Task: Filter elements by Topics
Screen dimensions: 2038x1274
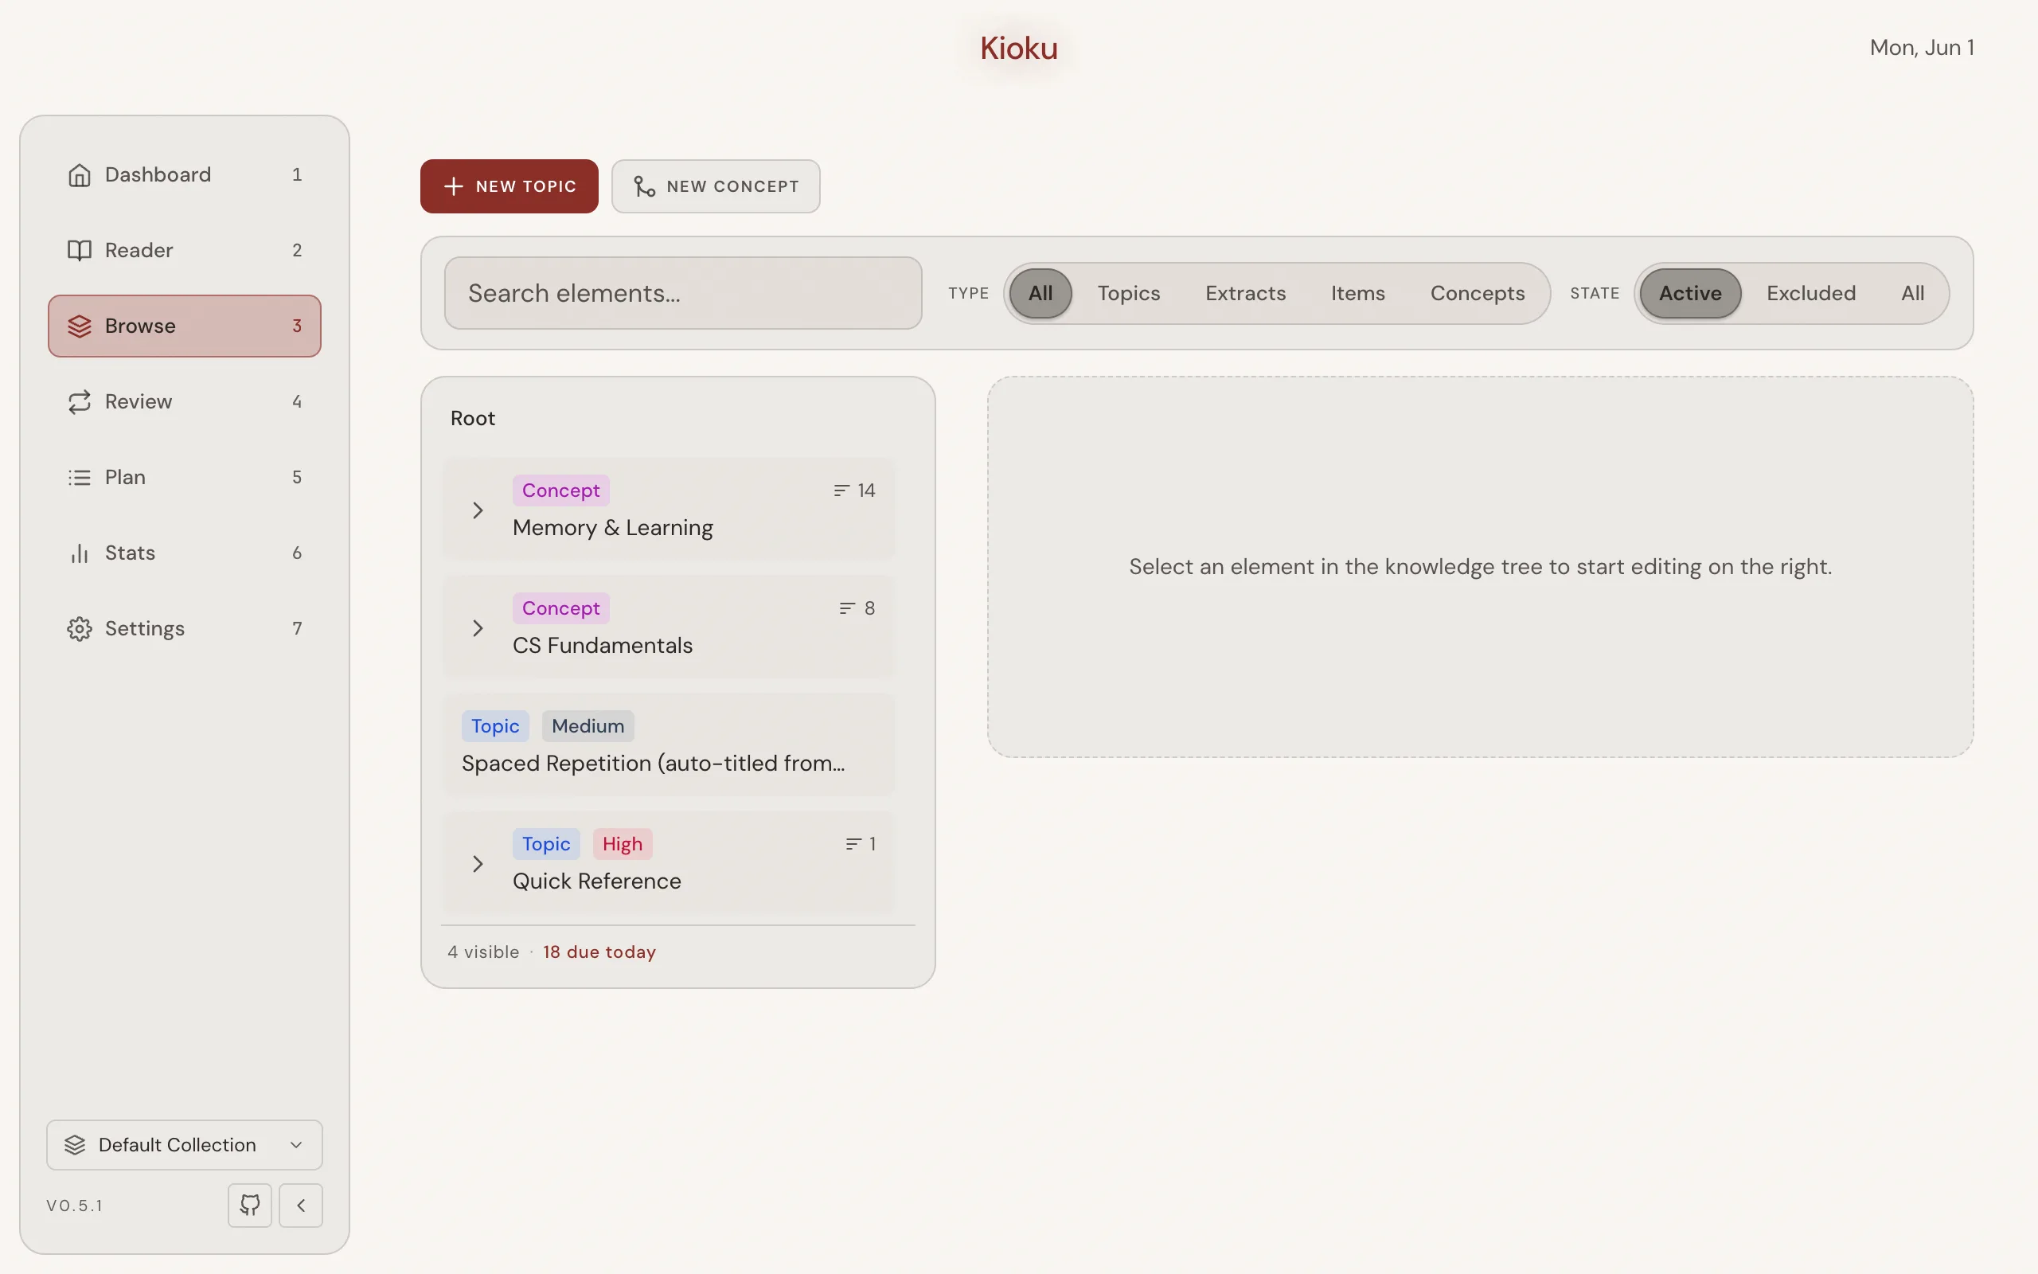Action: pos(1129,293)
